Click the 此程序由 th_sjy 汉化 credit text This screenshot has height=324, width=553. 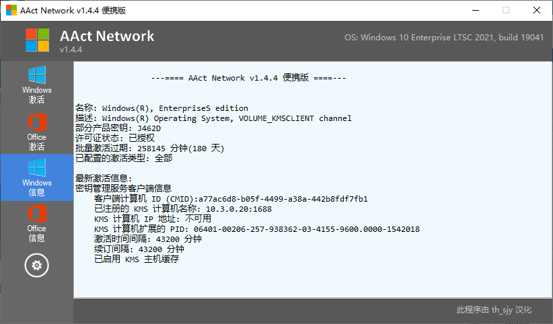494,310
